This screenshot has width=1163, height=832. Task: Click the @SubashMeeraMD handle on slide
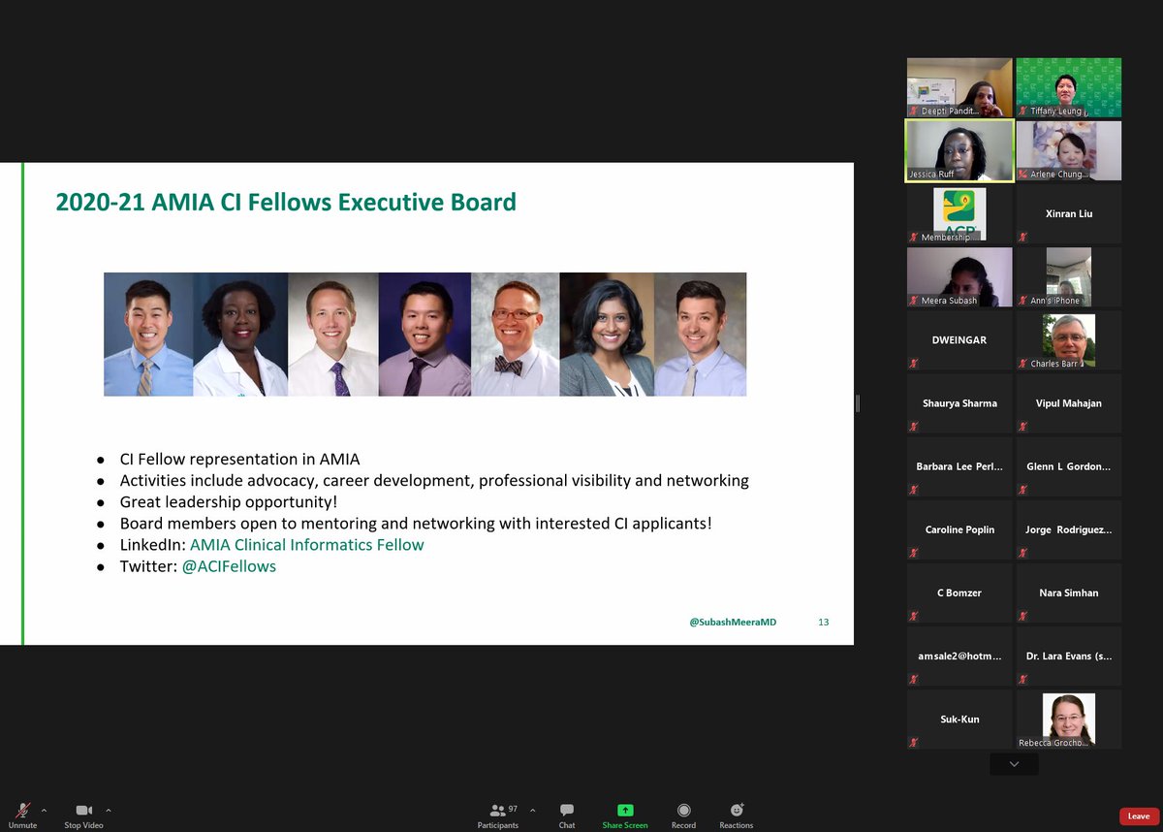coord(733,623)
